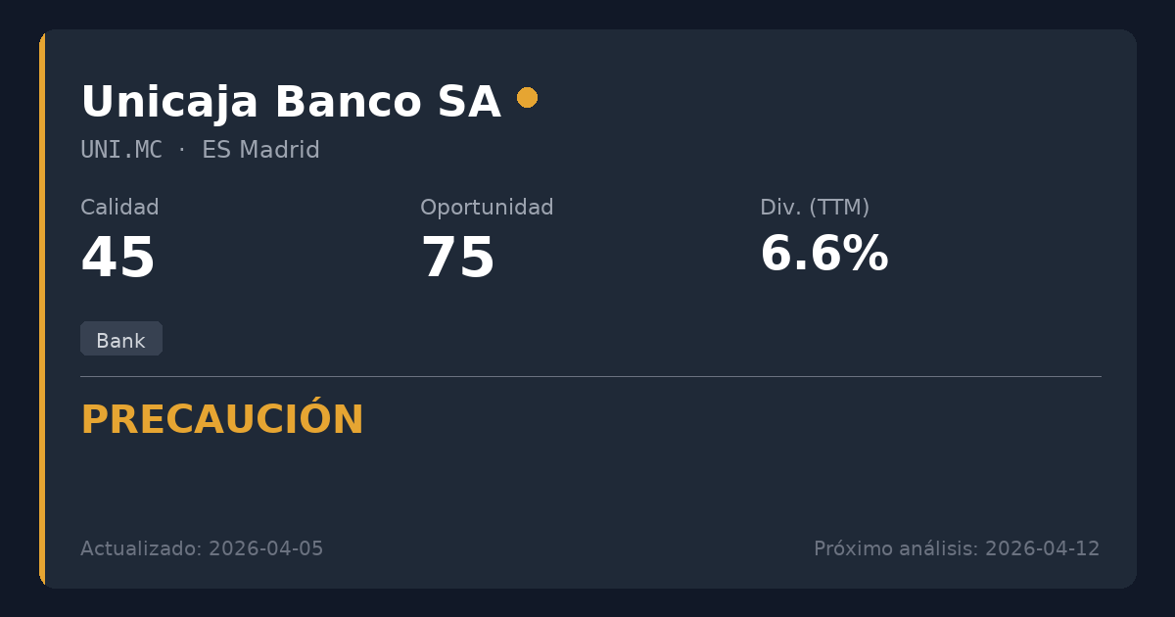
Task: Click the ES Madrid market label
Action: pos(260,150)
